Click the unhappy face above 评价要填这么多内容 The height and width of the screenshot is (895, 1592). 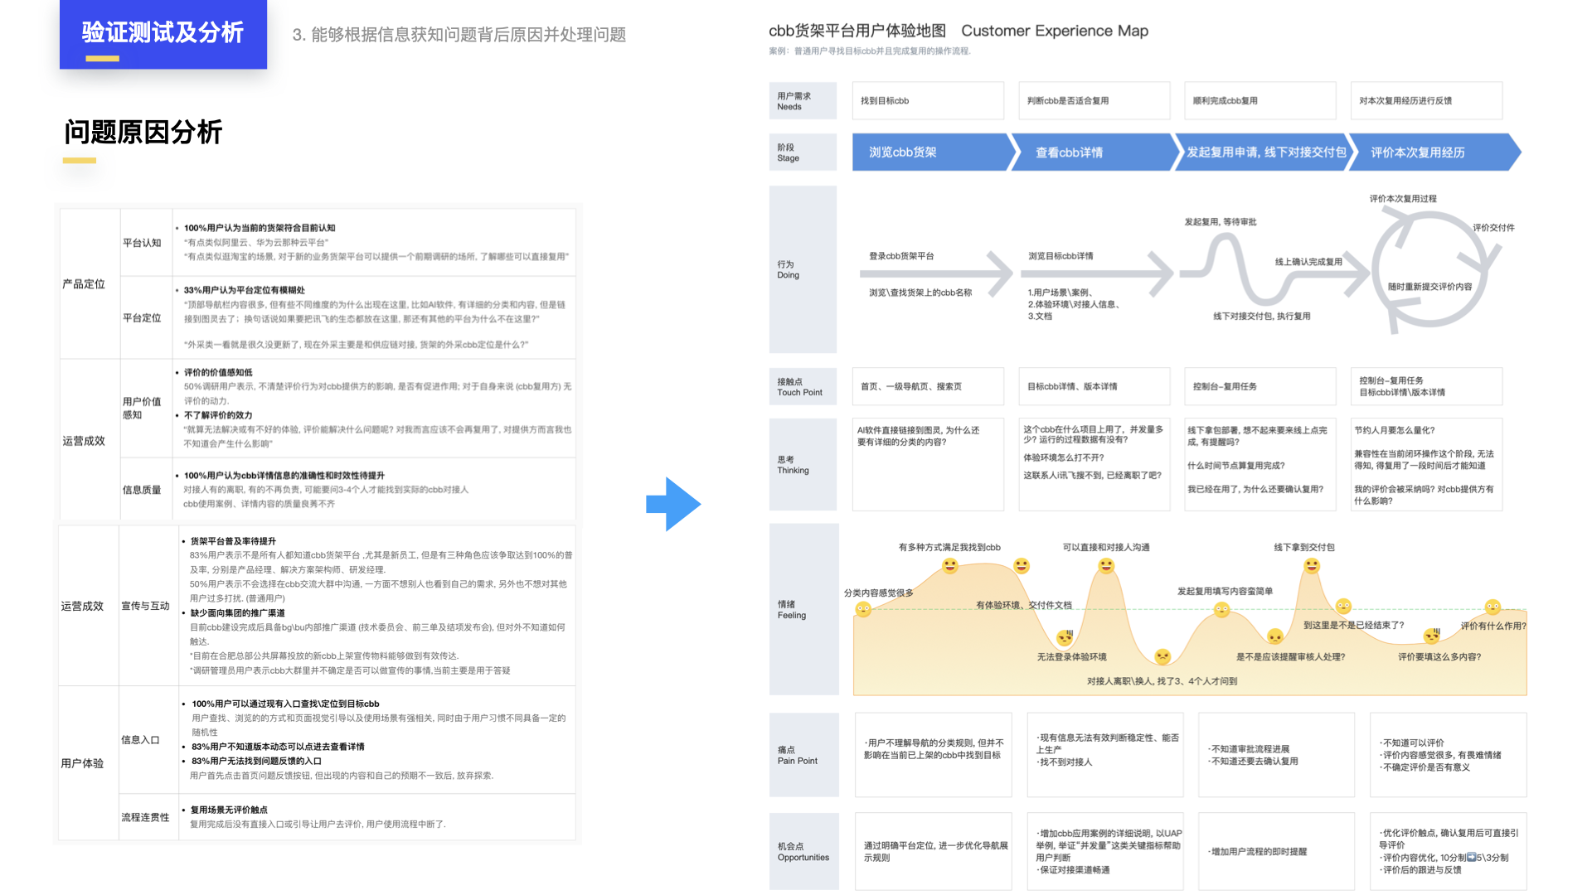click(x=1432, y=636)
